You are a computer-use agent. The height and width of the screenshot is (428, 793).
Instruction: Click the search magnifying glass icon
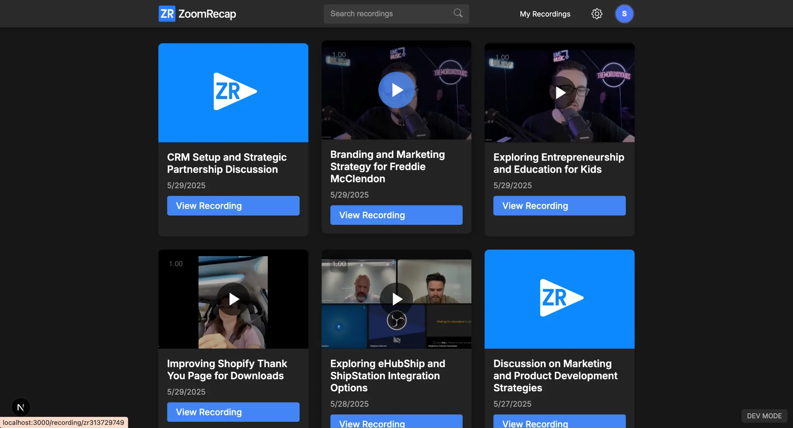click(457, 13)
